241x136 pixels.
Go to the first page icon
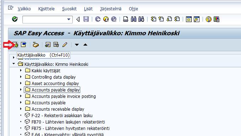(x=153, y=19)
